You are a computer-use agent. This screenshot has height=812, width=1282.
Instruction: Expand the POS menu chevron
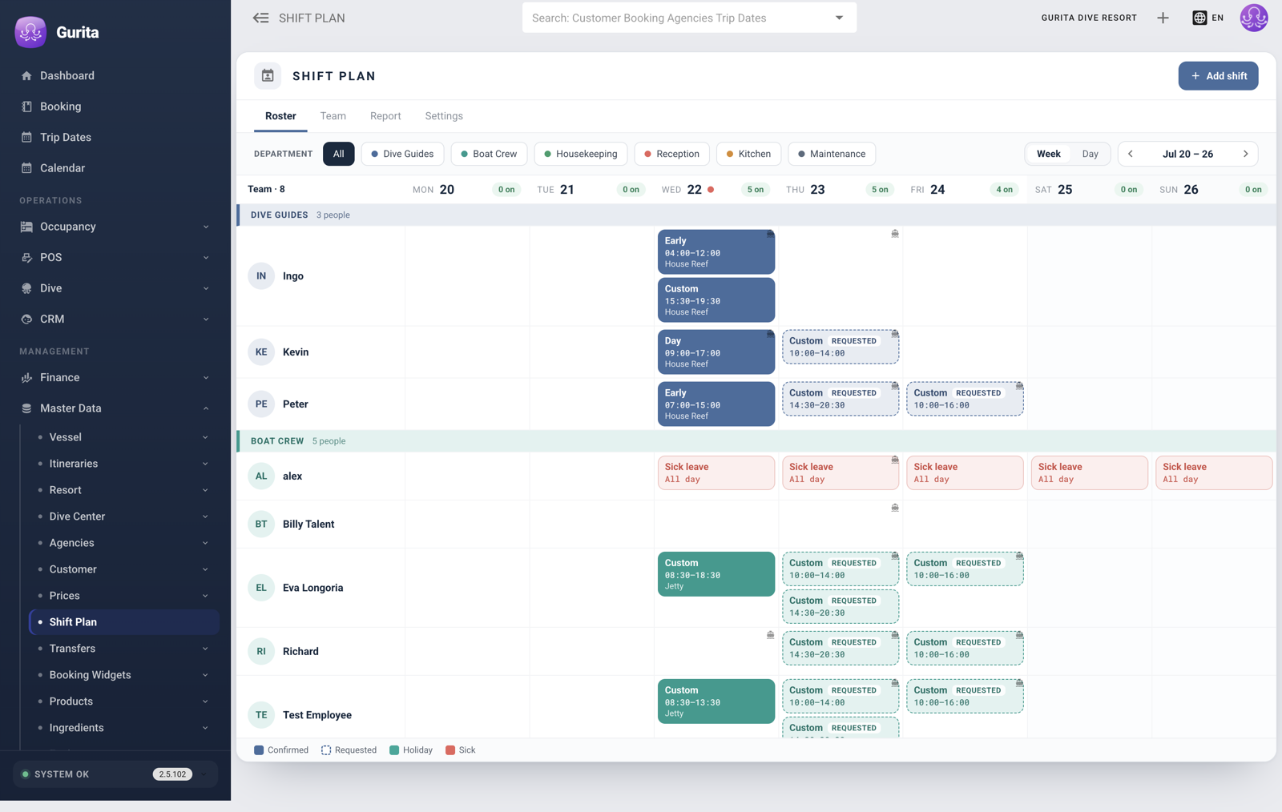pos(206,258)
